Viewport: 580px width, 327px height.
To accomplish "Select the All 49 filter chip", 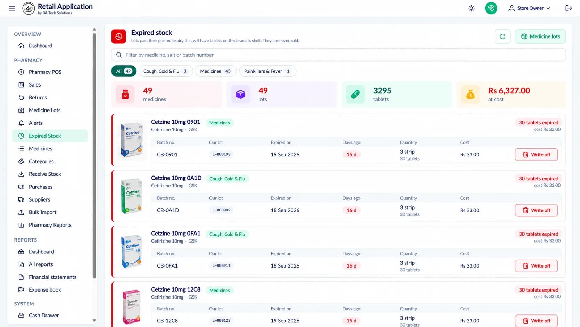I will click(124, 71).
